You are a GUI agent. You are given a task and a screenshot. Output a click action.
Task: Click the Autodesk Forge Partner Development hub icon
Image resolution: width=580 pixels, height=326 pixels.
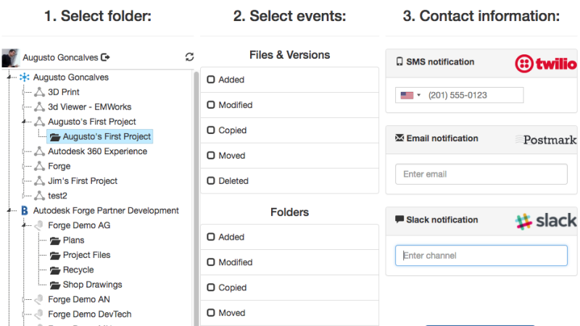click(x=25, y=211)
